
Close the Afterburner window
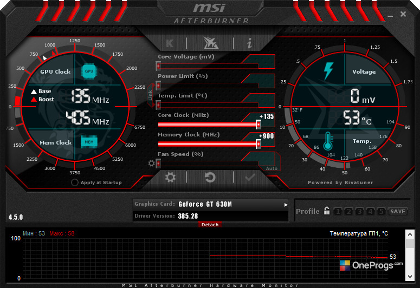pos(403,14)
